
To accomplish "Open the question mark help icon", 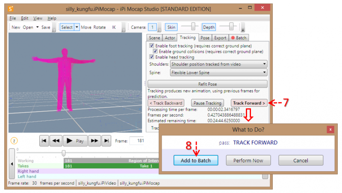I will point(14,141).
